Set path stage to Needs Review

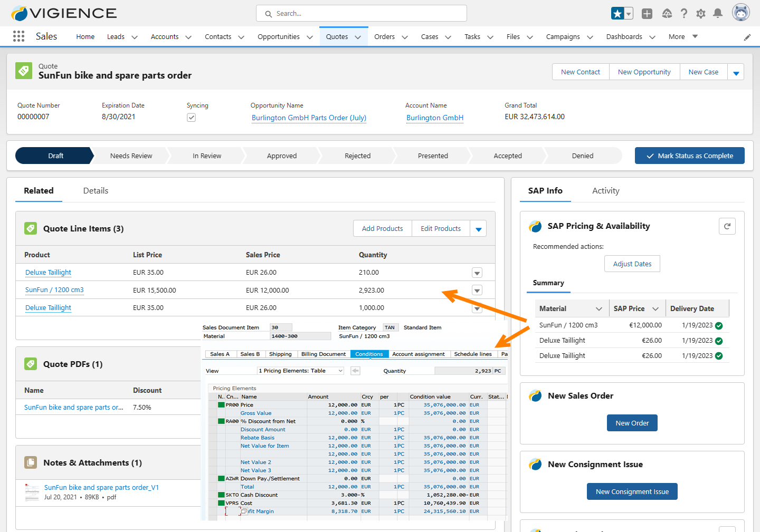coord(131,156)
